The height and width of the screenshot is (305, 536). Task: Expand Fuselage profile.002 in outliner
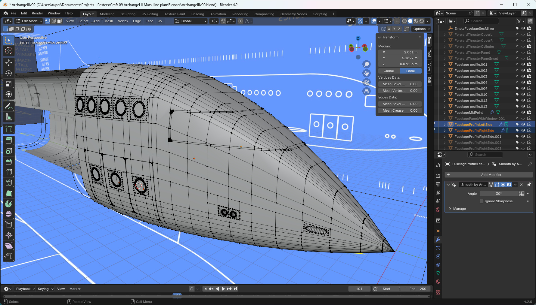[x=445, y=71]
